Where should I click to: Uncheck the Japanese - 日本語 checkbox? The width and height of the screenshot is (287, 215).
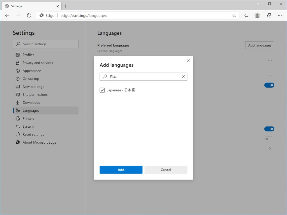(x=102, y=90)
